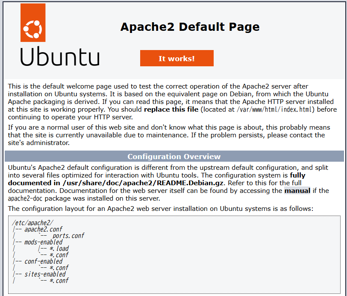This screenshot has height=296, width=347.
Task: Click '*.load' in the config tree
Action: [x=59, y=249]
